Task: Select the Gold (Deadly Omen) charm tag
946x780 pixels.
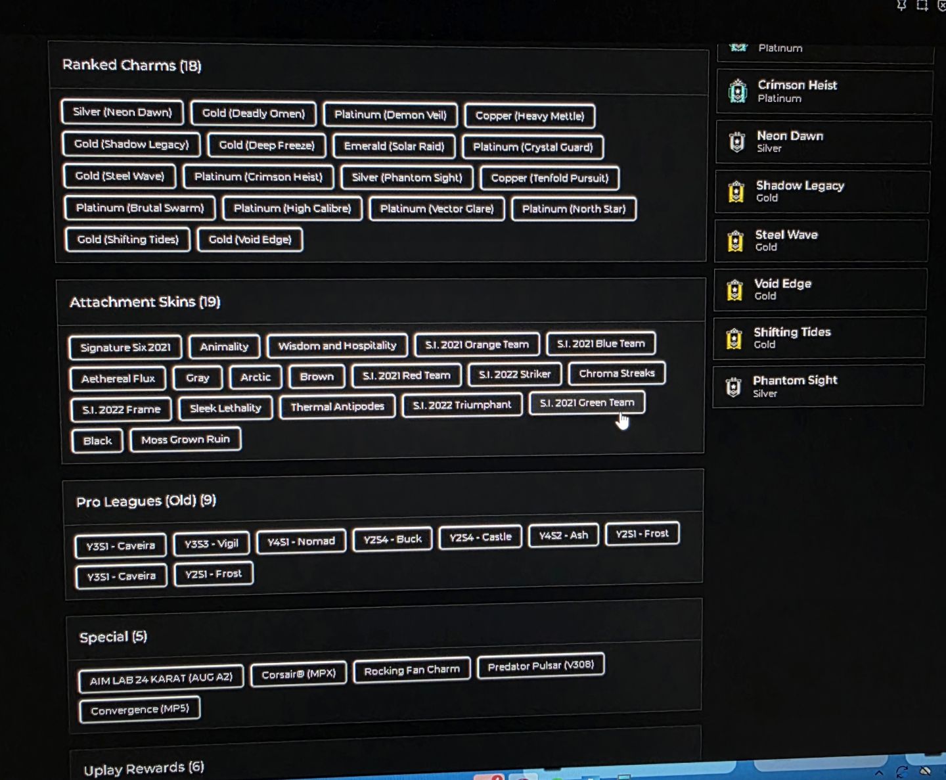Action: [254, 113]
